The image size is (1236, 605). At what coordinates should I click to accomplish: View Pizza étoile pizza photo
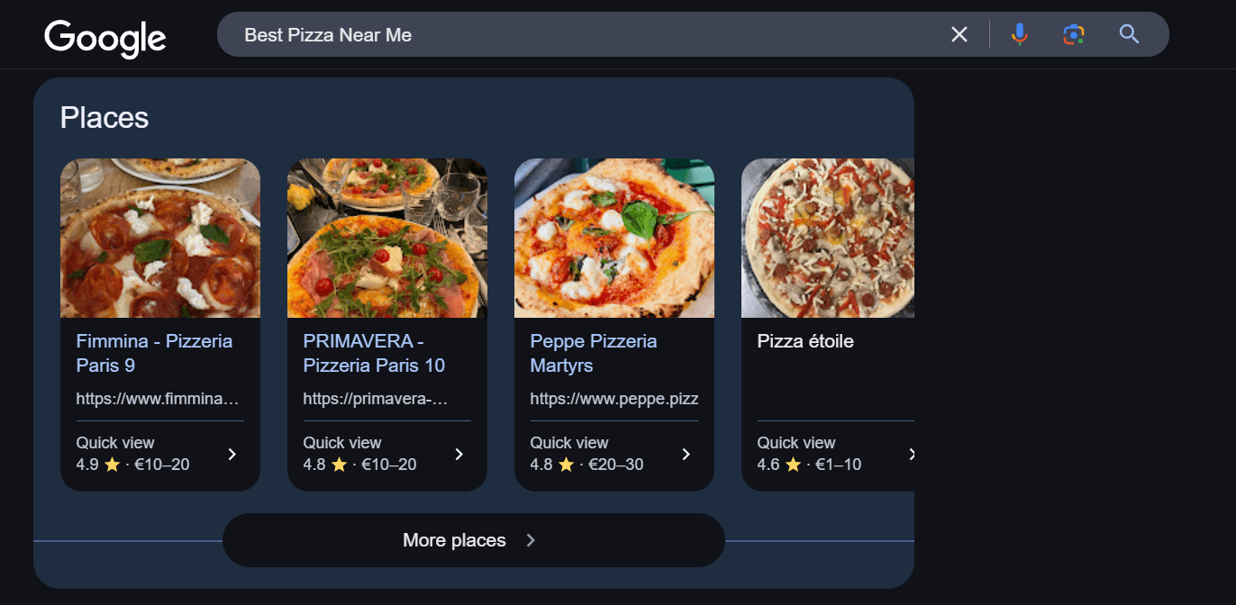tap(828, 239)
